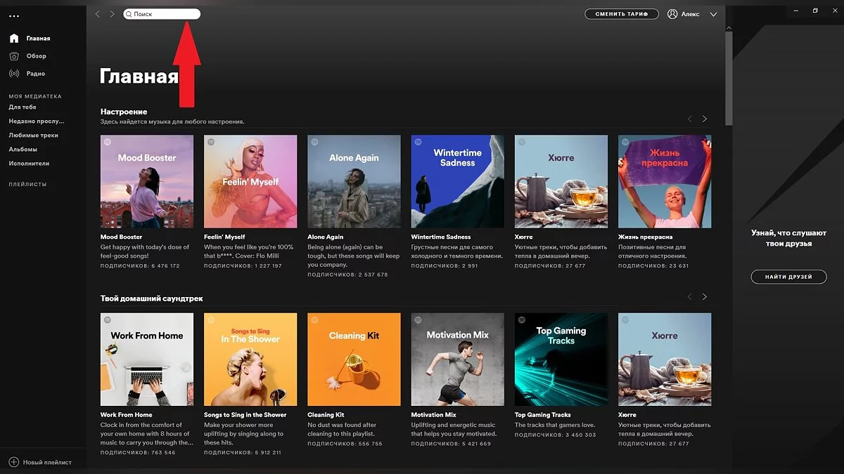Go to Исполнители in the library

29,164
